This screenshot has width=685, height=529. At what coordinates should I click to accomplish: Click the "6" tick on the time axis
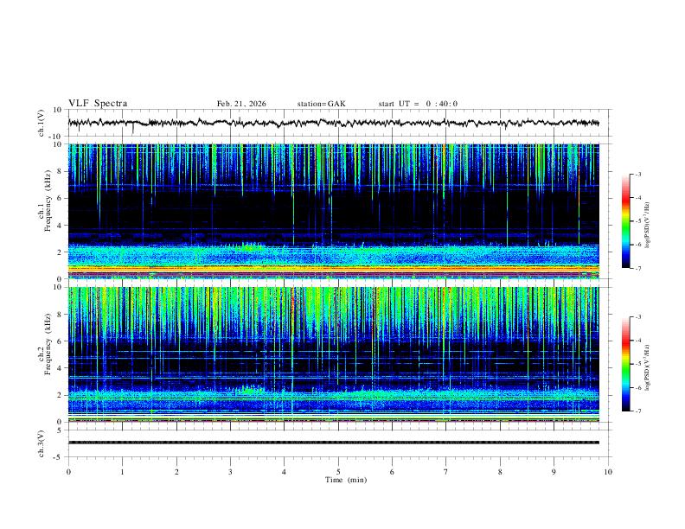[392, 472]
